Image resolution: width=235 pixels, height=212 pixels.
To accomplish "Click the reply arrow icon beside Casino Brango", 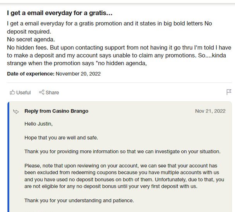I will coord(16,111).
